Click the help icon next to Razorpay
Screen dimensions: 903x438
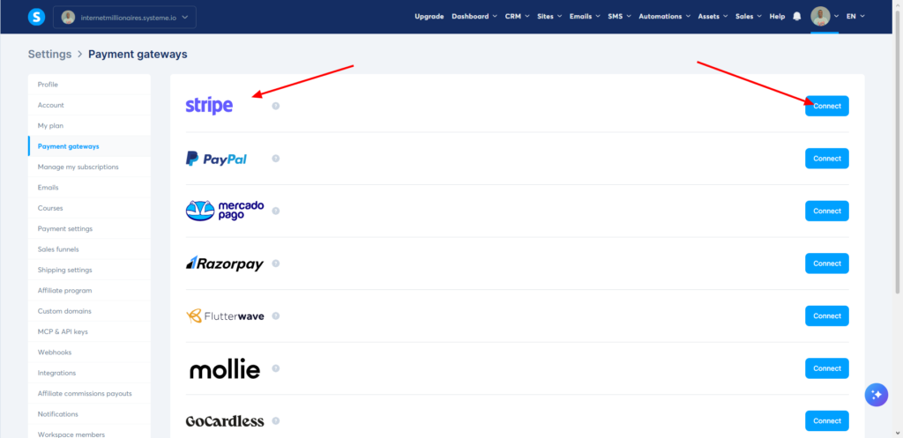tap(276, 264)
